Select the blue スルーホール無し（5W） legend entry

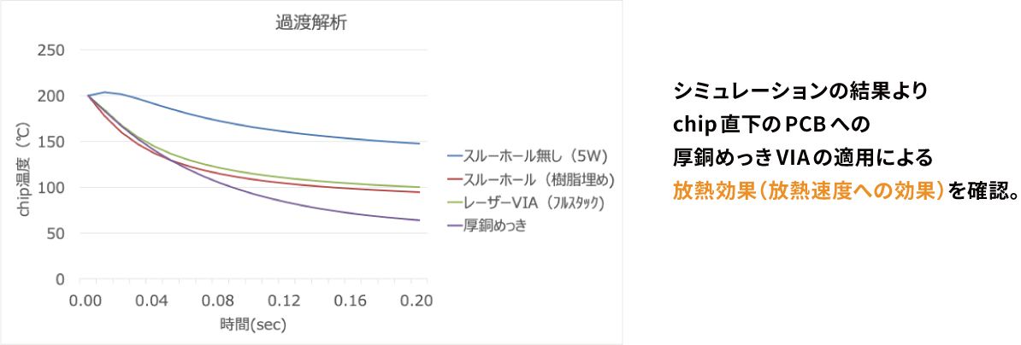(527, 156)
